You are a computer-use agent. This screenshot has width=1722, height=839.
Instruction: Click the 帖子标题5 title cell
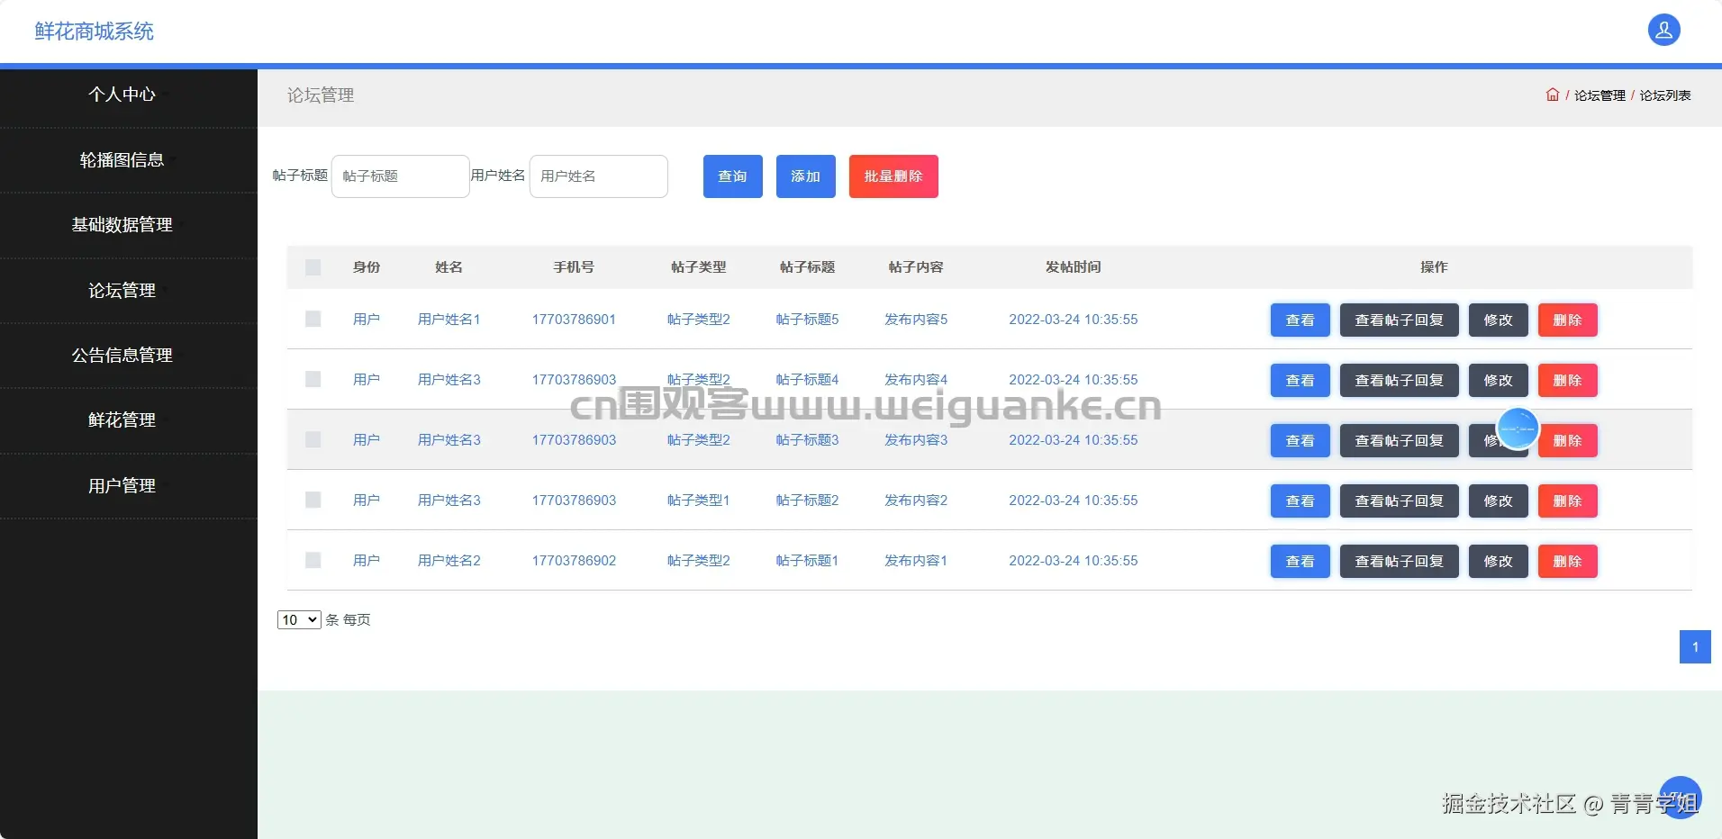click(807, 320)
